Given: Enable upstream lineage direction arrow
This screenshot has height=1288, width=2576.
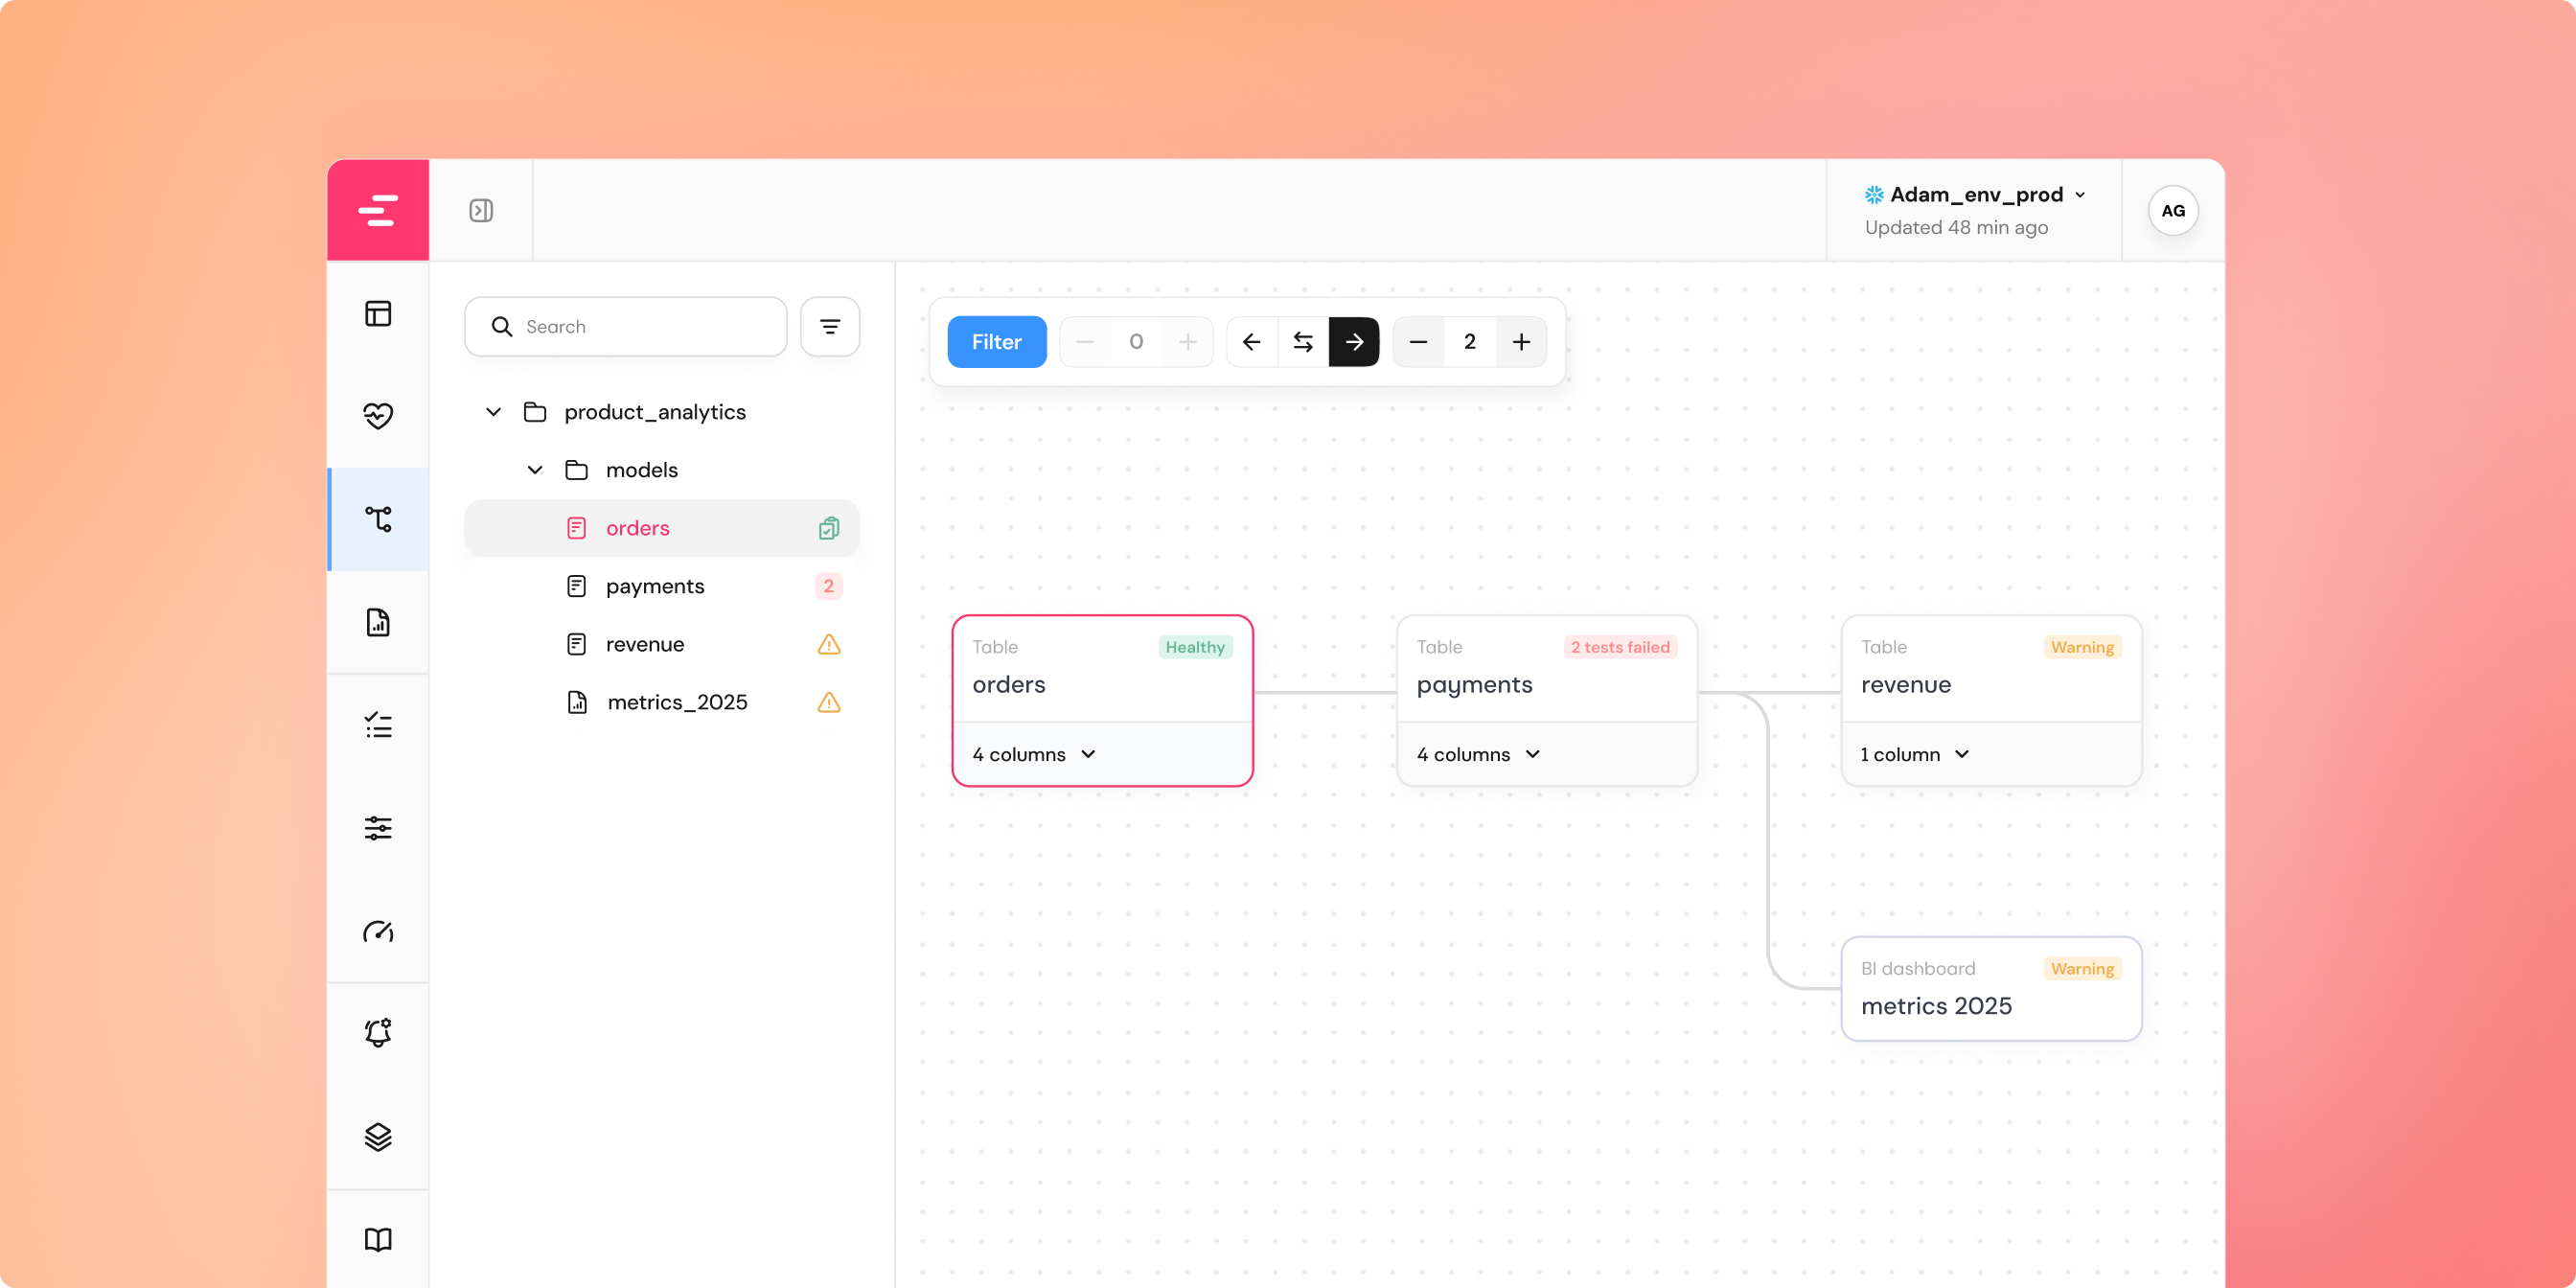Looking at the screenshot, I should coord(1251,341).
